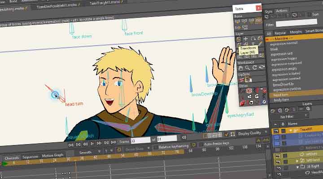The width and height of the screenshot is (323, 179).
Task: Open the Smooth interpolation dropdown
Action: point(87,152)
